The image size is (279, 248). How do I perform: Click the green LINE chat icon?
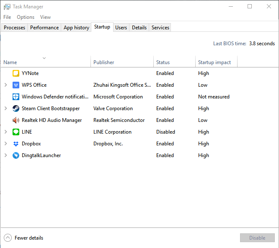pos(16,132)
